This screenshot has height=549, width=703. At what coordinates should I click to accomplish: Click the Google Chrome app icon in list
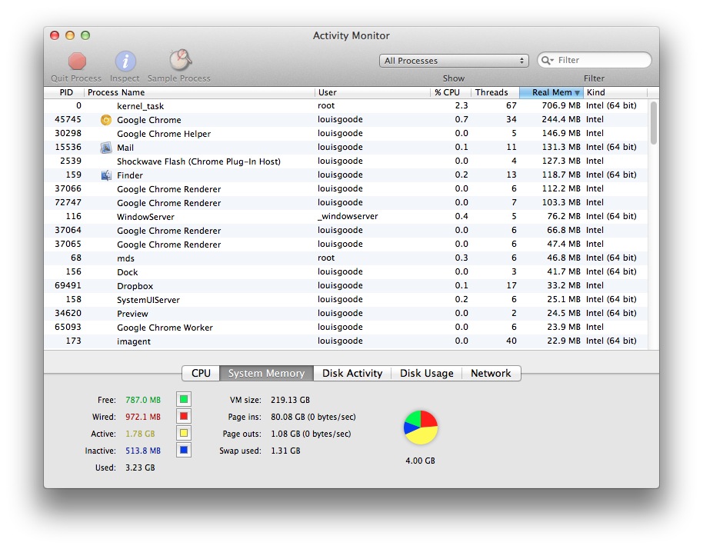[x=106, y=120]
